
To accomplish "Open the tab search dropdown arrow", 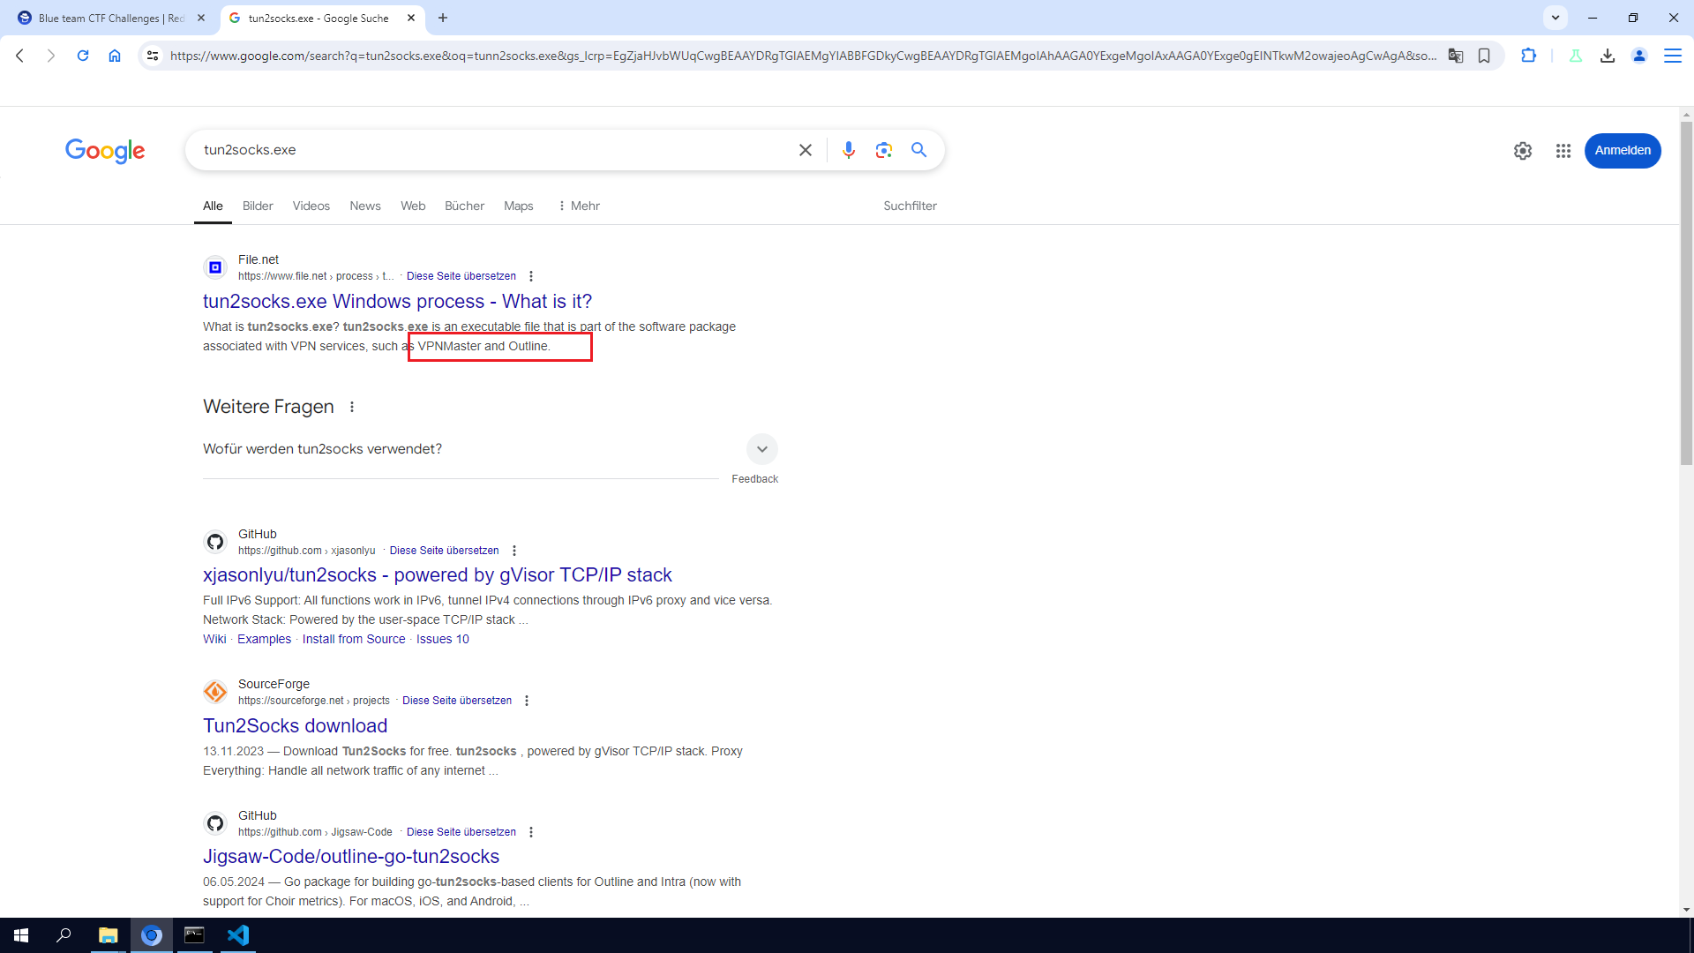I will point(1555,18).
